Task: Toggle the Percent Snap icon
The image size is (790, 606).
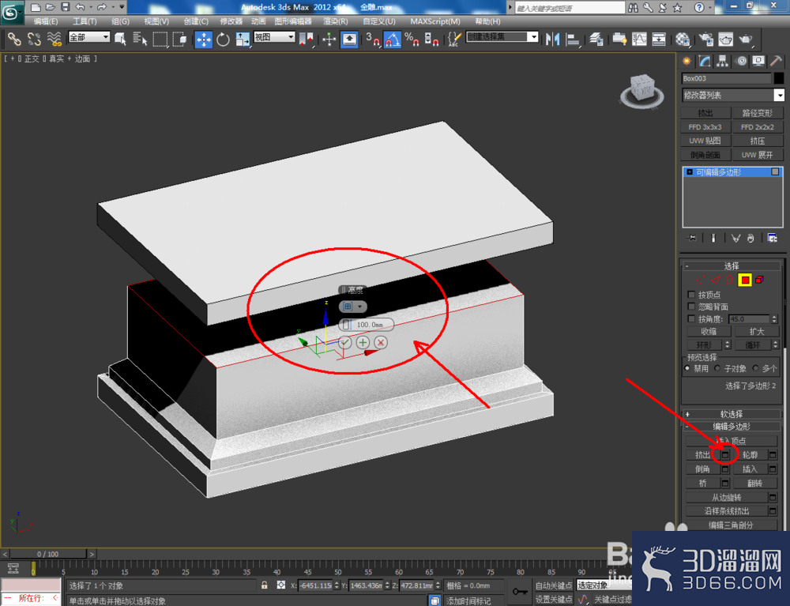Action: [412, 39]
